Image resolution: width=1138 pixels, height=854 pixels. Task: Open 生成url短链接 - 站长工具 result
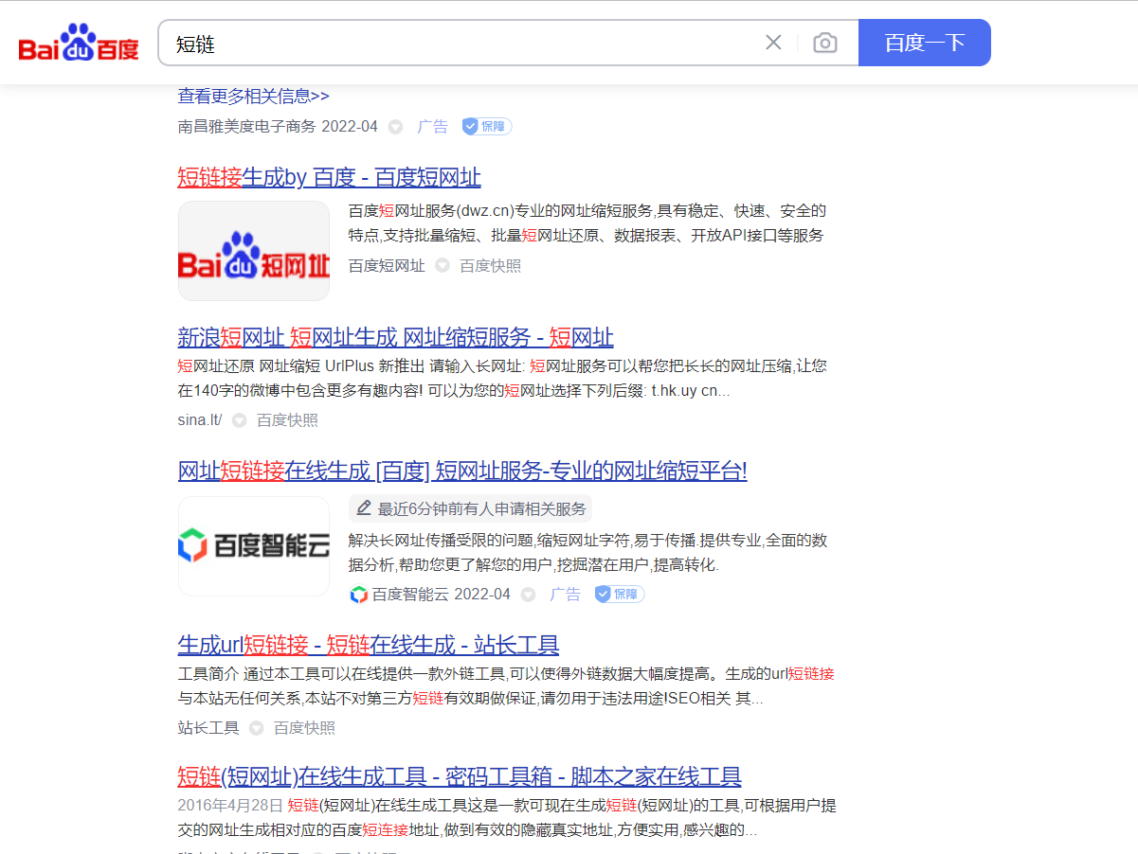(x=369, y=645)
